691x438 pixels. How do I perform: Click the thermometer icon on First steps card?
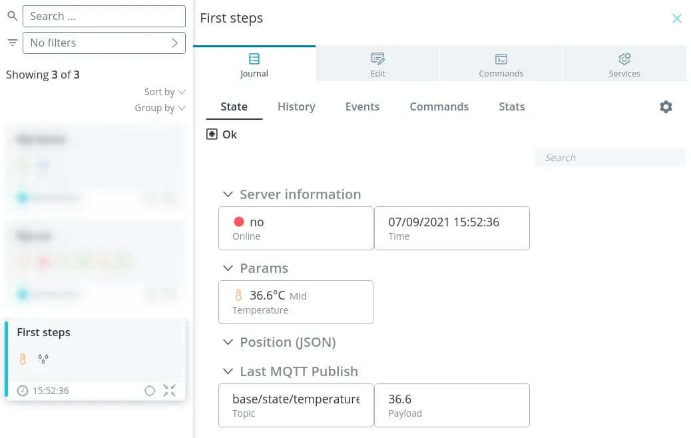click(23, 359)
